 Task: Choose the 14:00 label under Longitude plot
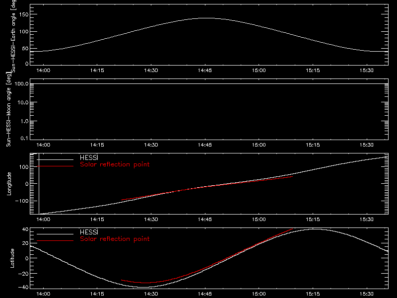(x=43, y=220)
